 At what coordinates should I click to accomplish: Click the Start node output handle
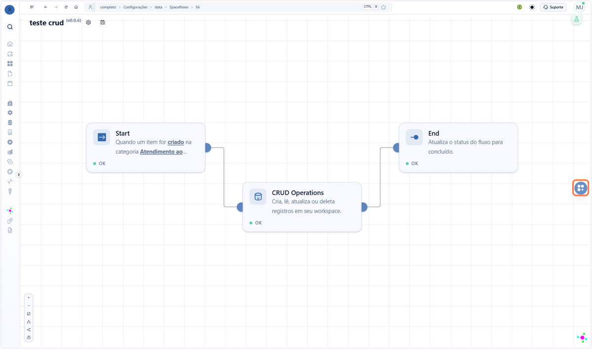click(208, 148)
